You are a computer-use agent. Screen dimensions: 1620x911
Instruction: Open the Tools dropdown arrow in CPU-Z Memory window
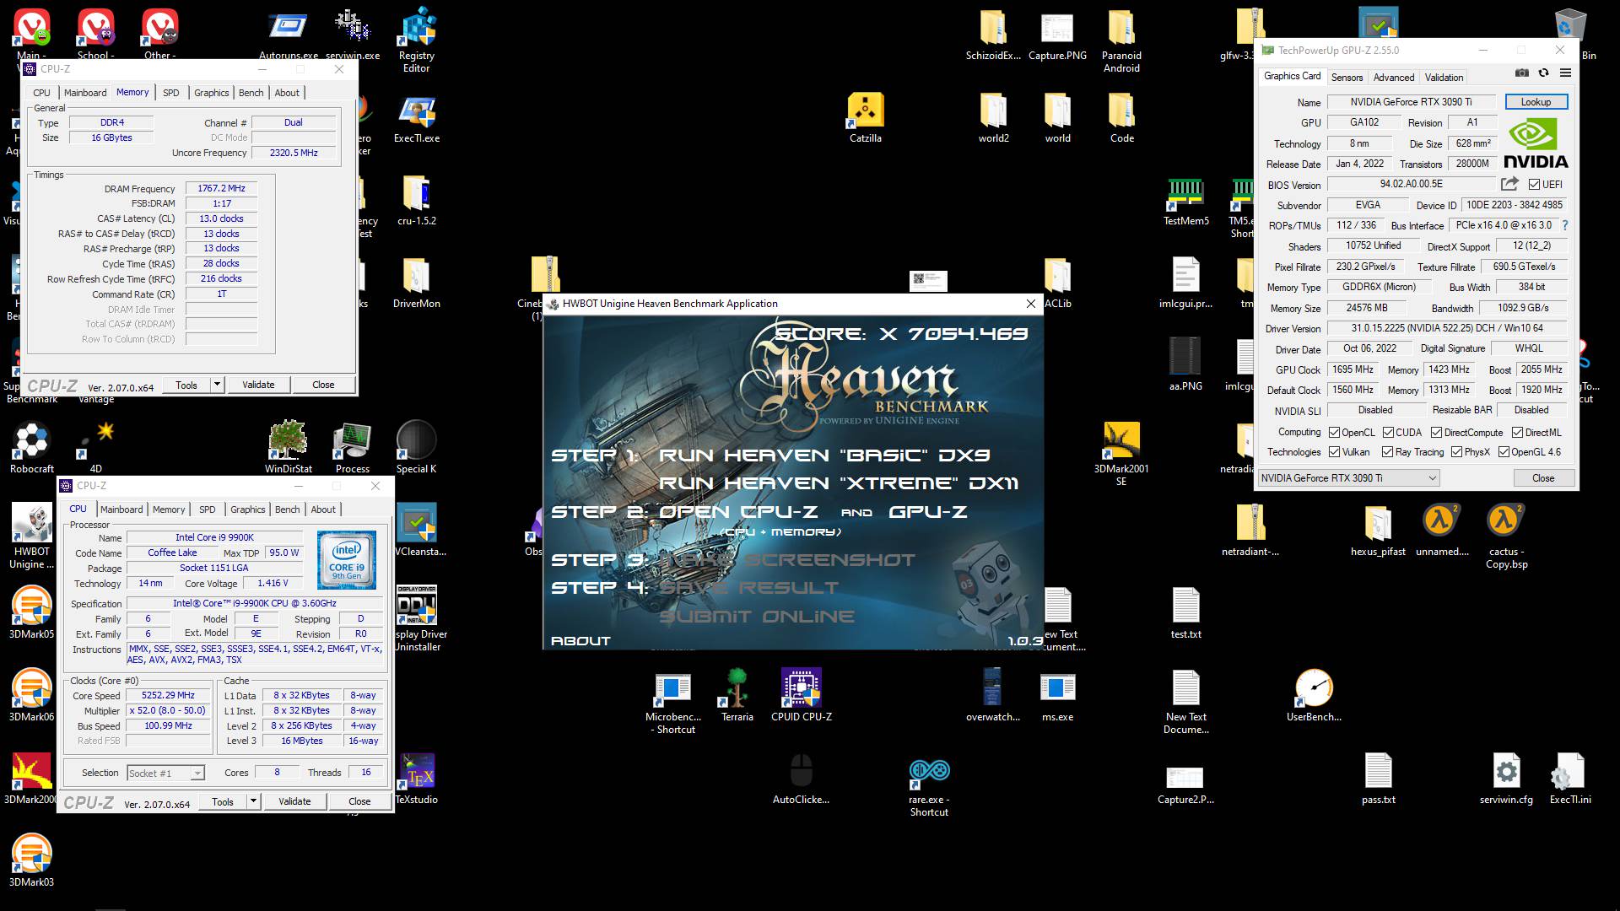[x=217, y=385]
